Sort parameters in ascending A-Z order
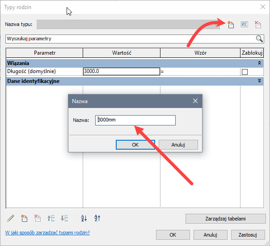Image resolution: width=270 pixels, height=246 pixels. [84, 219]
